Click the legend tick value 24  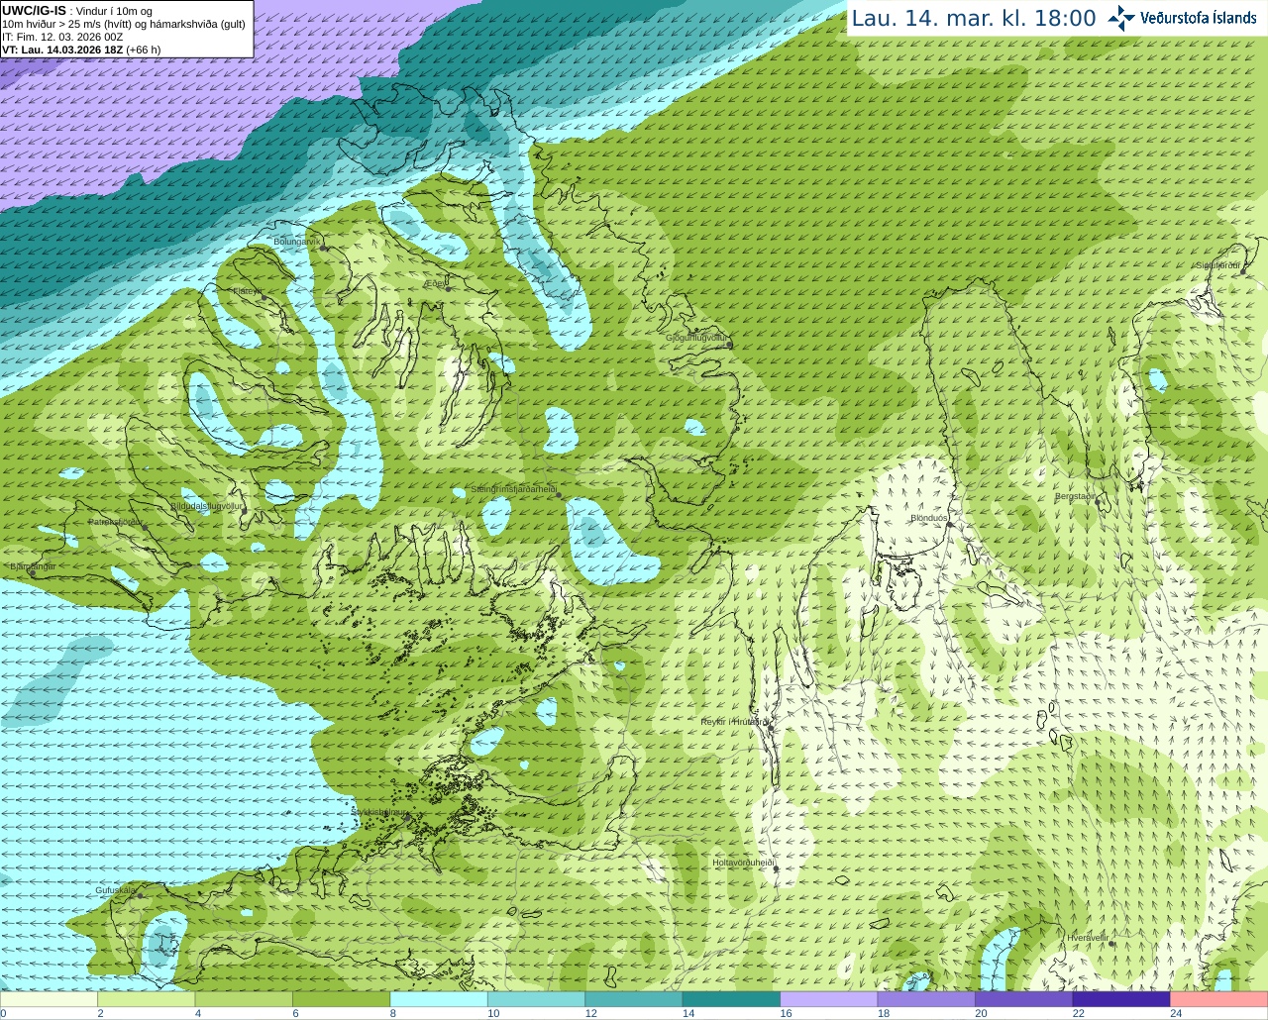(x=1175, y=1013)
